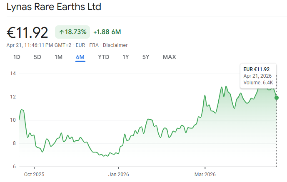This screenshot has width=287, height=182.
Task: Select the 5D time range tab
Action: tap(37, 57)
